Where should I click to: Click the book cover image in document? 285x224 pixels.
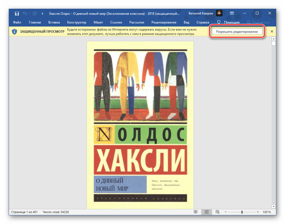pos(140,125)
